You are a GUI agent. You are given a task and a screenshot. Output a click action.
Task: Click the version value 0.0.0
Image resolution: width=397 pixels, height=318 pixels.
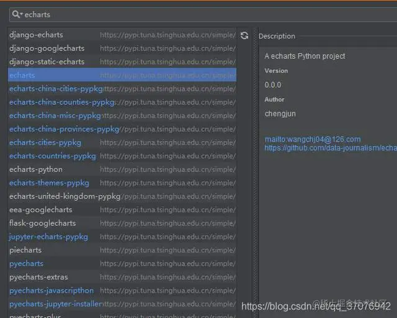coord(273,85)
